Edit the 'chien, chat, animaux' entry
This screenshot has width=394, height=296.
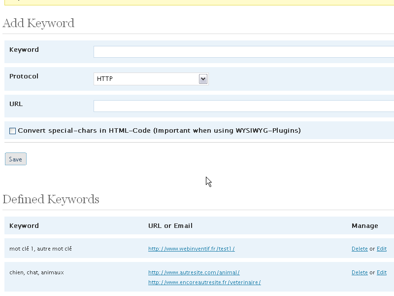pyautogui.click(x=382, y=272)
